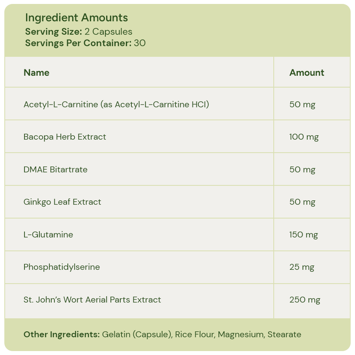
Task: Click the 100 mg Bacopa amount
Action: tap(304, 137)
